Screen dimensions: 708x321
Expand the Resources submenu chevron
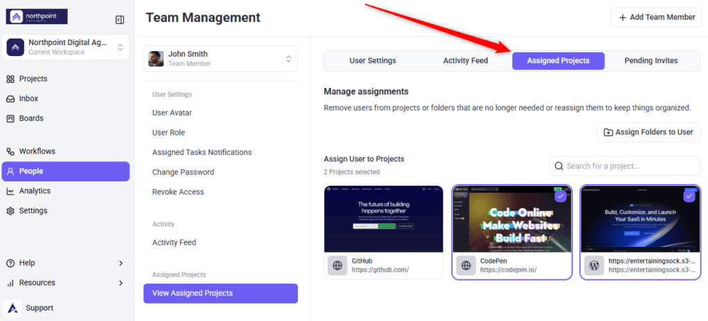point(120,283)
